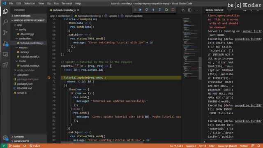Viewport: 263px width, 148px height.
Task: Open the Search view in activity bar
Action: [x=5, y=22]
